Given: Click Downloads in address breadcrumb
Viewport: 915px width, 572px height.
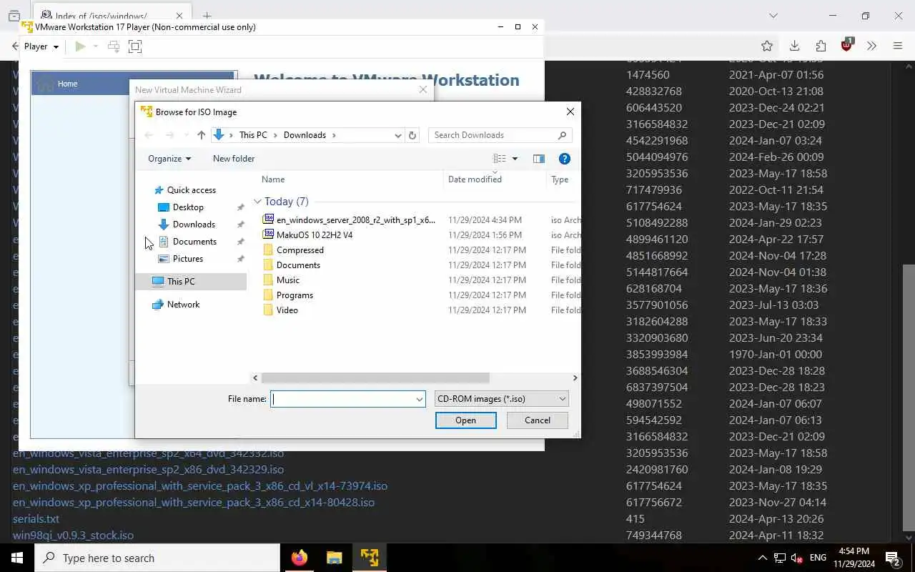Looking at the screenshot, I should pyautogui.click(x=305, y=135).
